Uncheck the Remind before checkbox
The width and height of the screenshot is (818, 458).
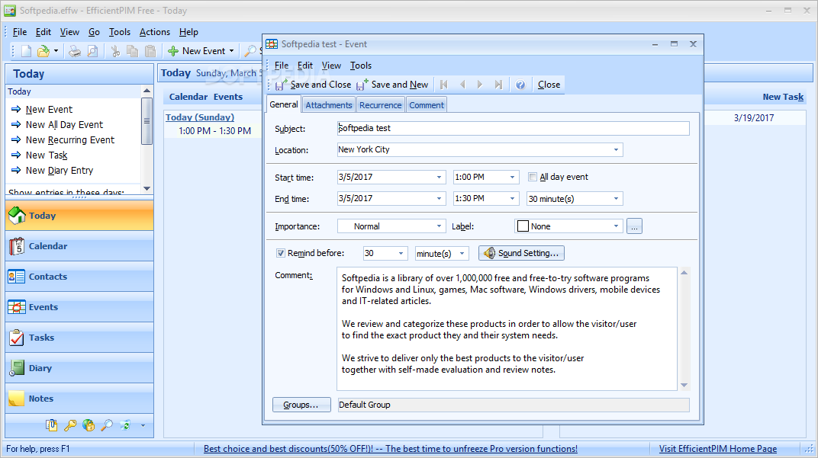coord(281,253)
